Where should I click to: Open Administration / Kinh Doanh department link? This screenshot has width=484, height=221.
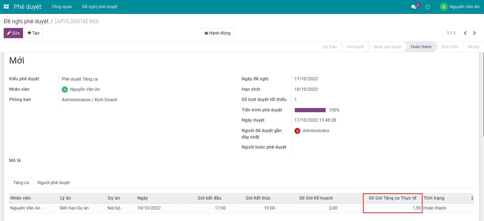[x=90, y=100]
